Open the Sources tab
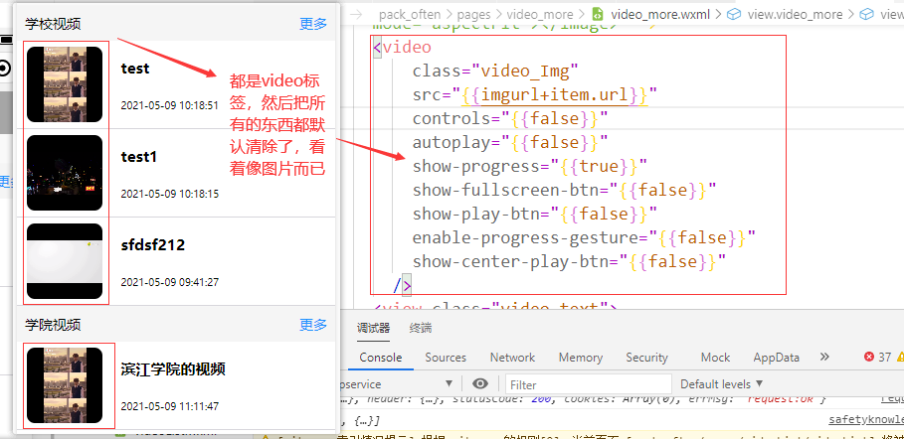The width and height of the screenshot is (904, 439). pos(446,358)
